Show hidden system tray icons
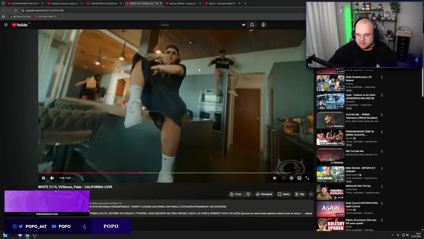This screenshot has height=239, width=424. click(393, 235)
